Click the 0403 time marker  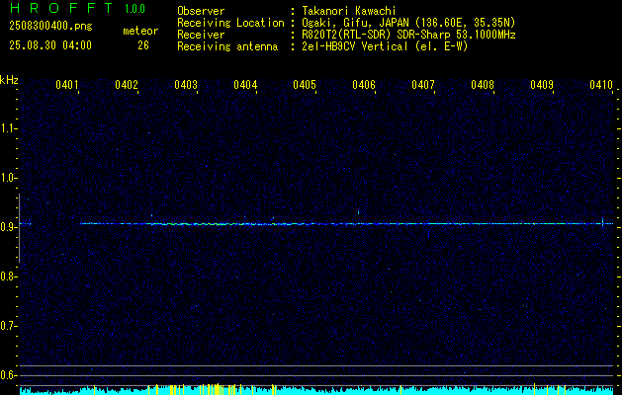[186, 85]
